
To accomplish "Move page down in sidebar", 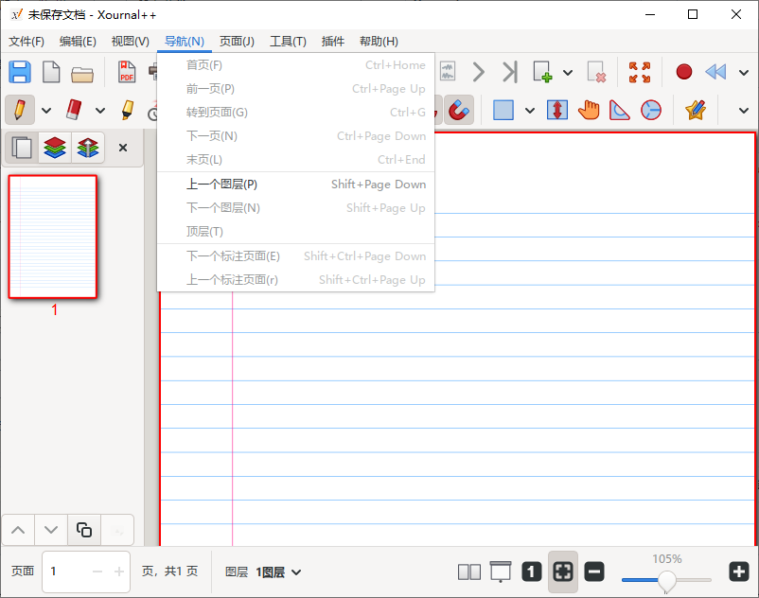I will click(x=51, y=530).
